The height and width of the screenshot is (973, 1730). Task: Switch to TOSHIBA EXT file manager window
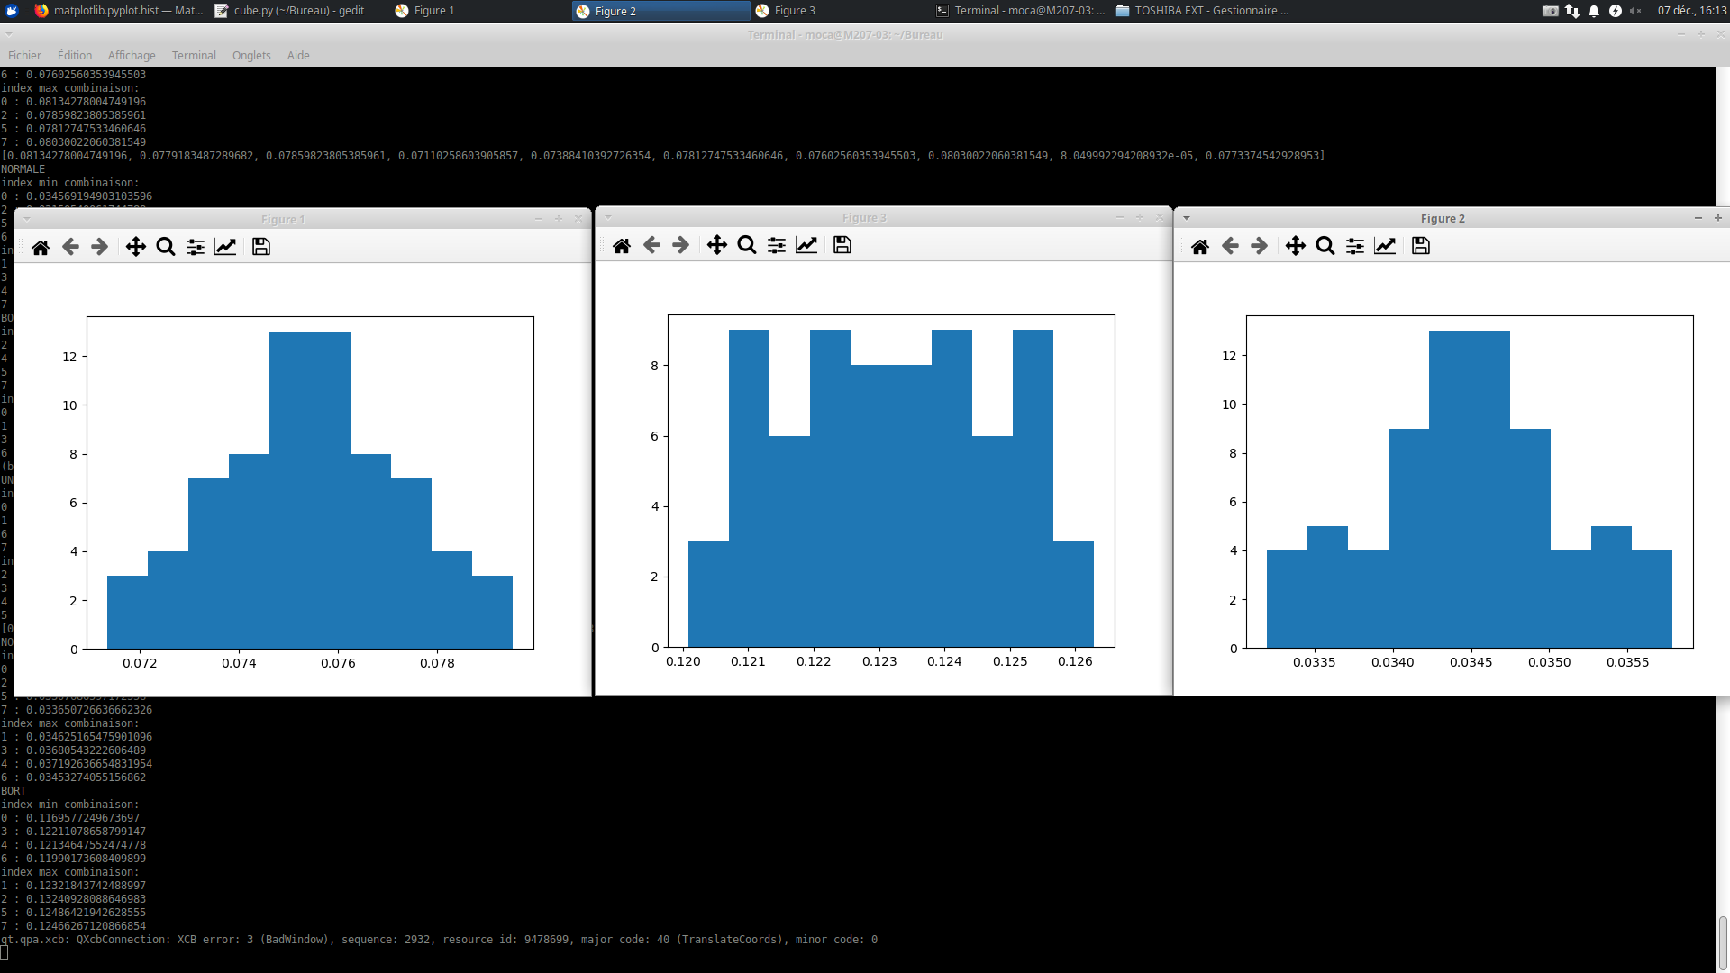pyautogui.click(x=1202, y=11)
